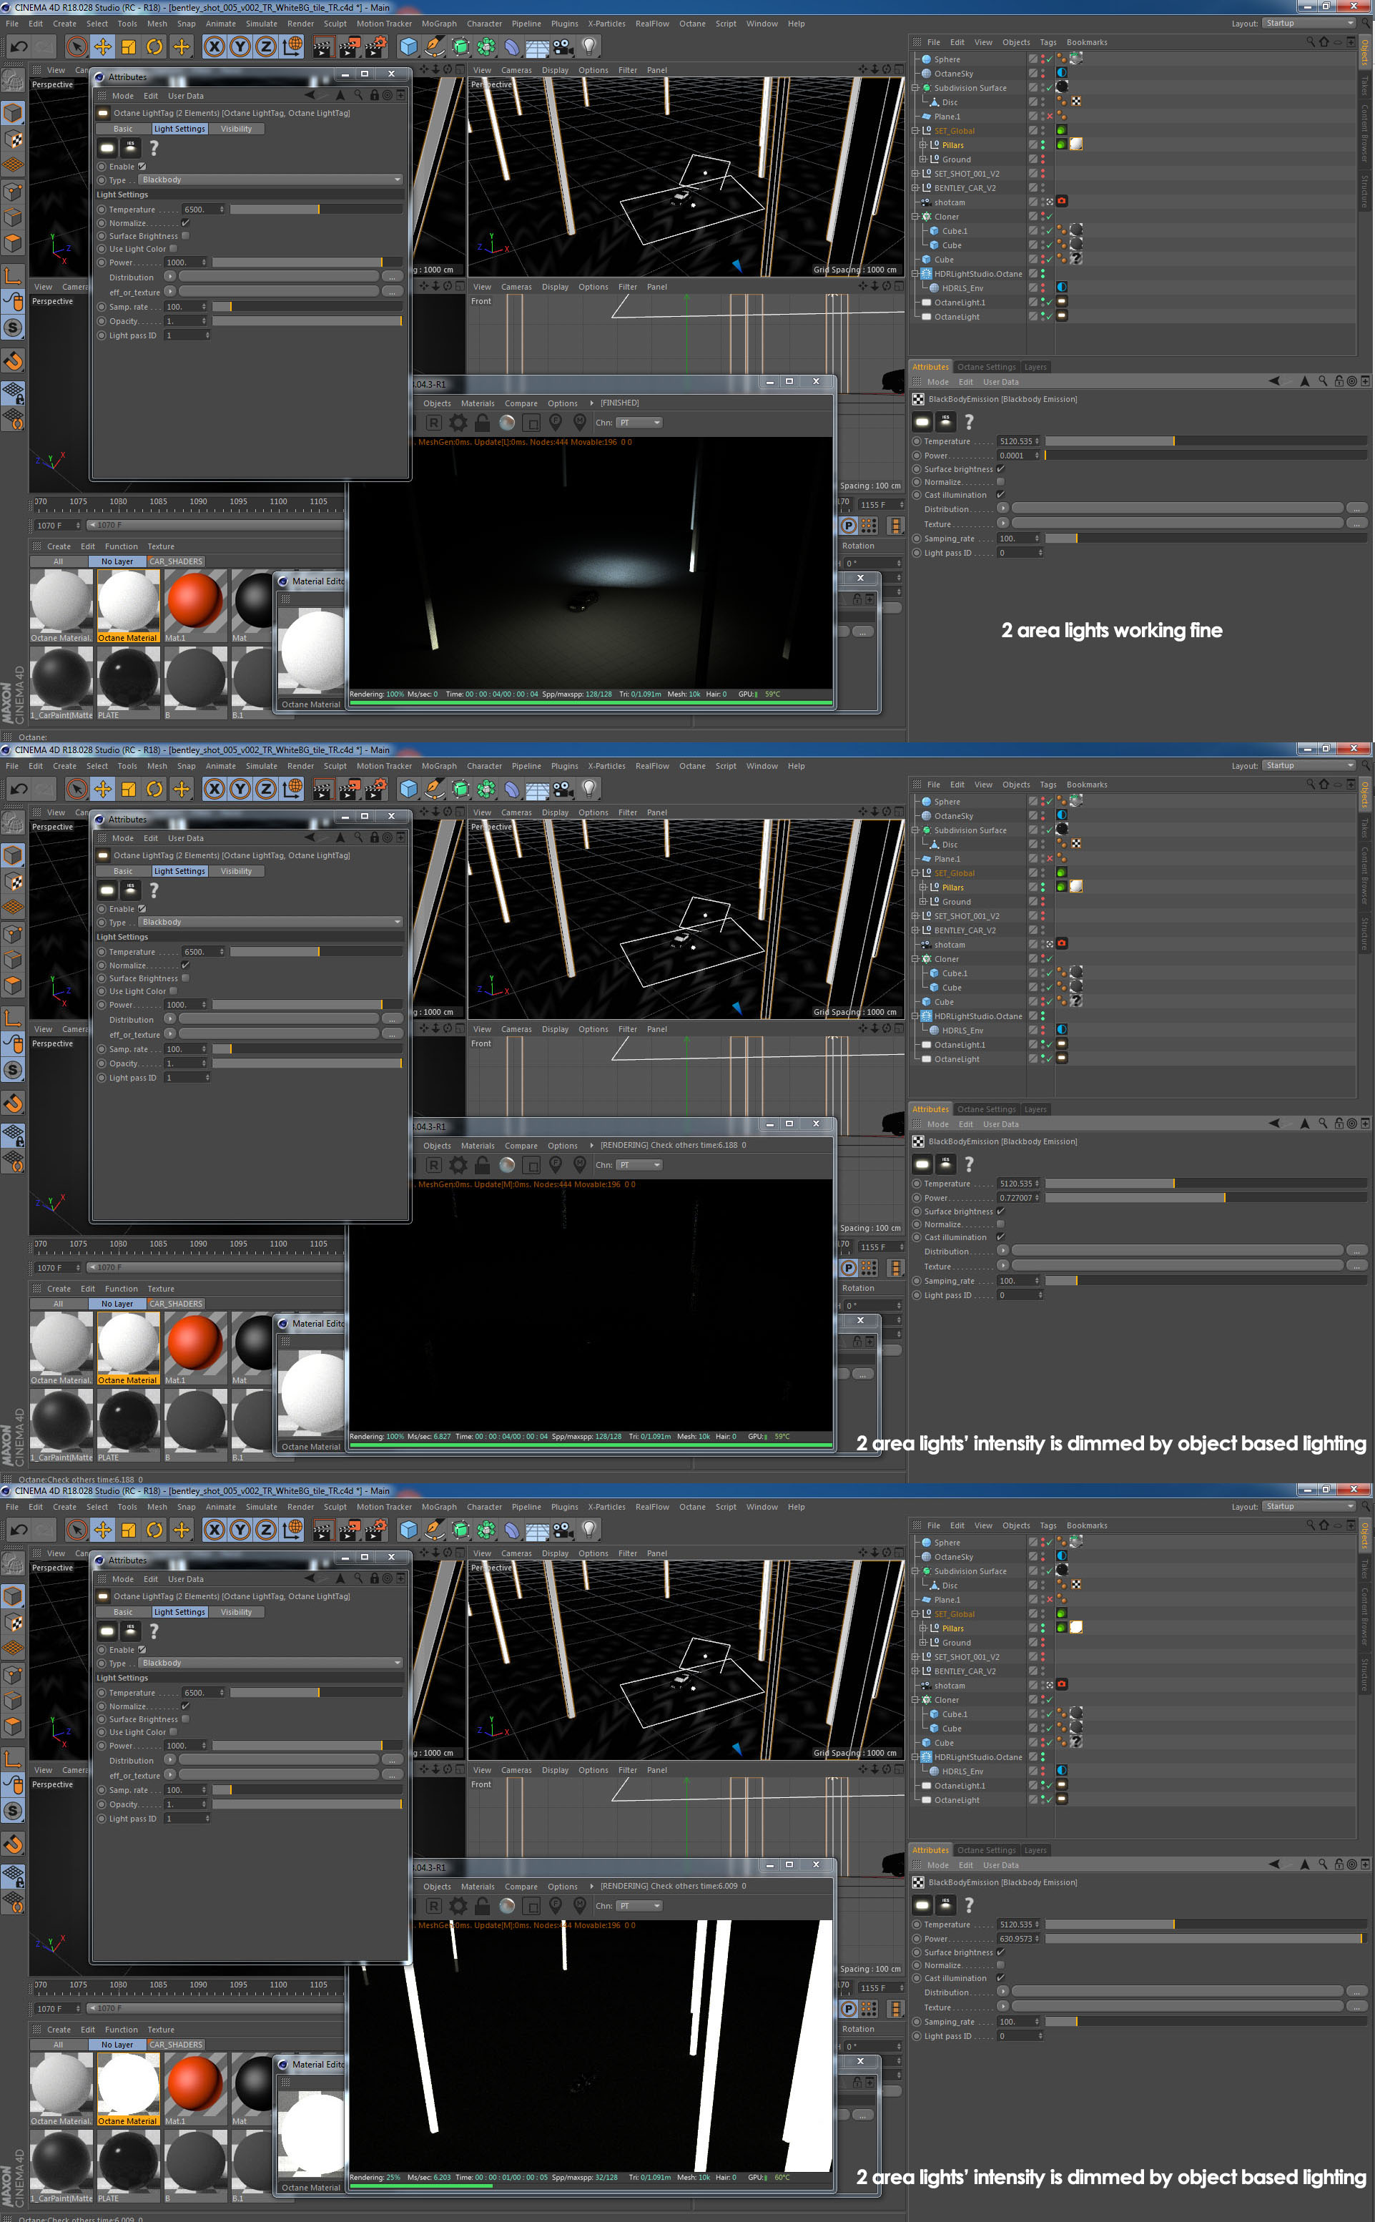Expand BENTLEY_CAR_V2 in the topmost object tree
The height and width of the screenshot is (2222, 1375).
click(x=916, y=188)
